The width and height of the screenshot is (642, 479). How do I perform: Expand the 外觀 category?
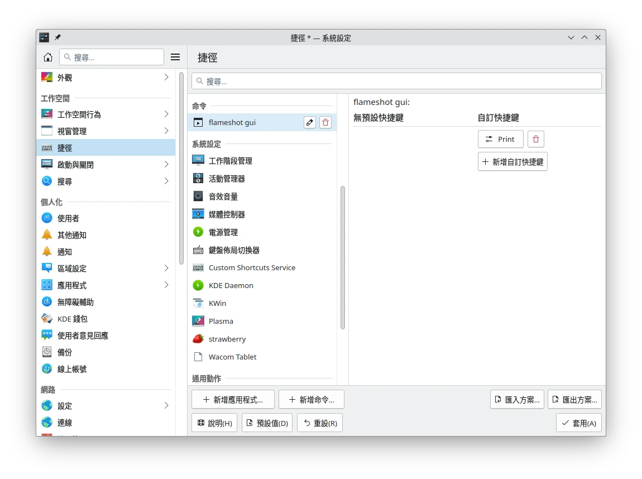click(166, 78)
